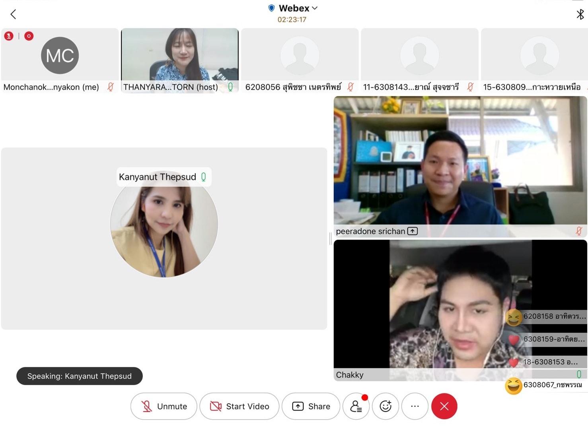Open the emoji reactions icon

point(386,406)
